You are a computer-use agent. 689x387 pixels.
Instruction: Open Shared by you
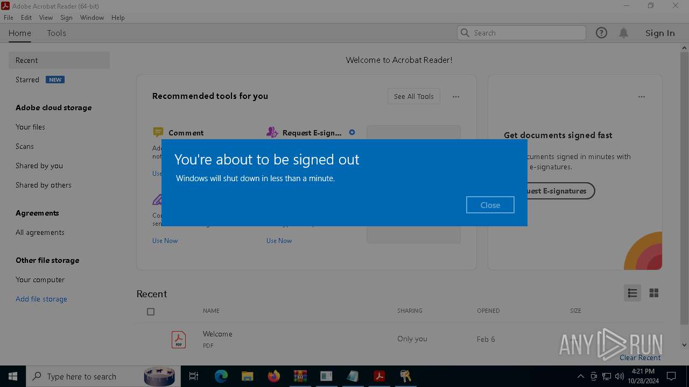click(39, 166)
